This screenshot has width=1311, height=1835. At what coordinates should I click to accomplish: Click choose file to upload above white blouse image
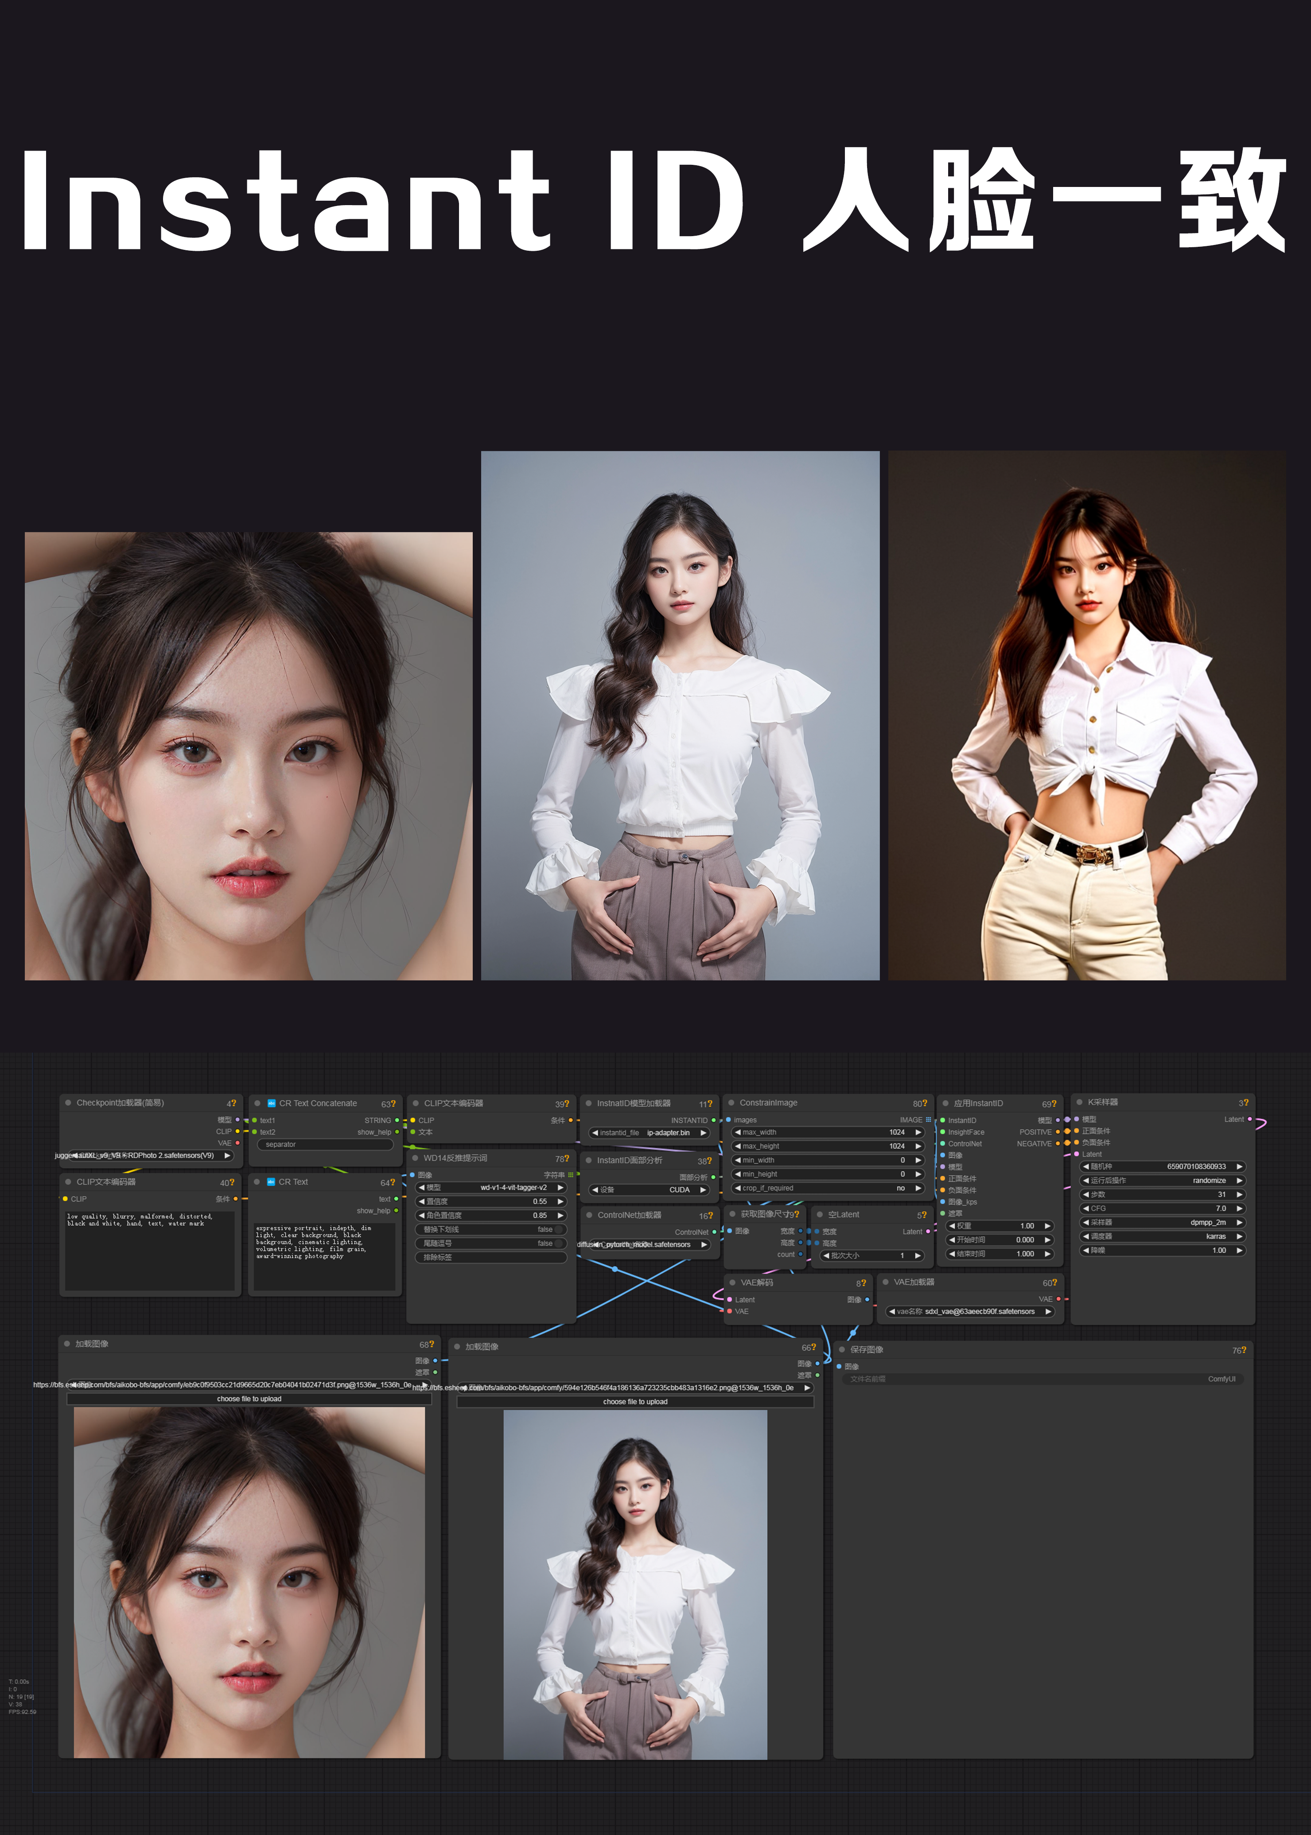635,1402
